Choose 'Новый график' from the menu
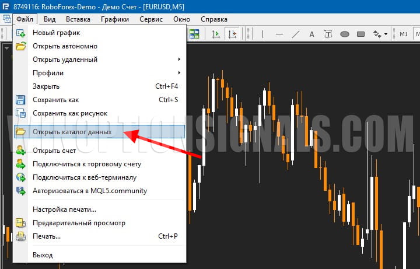Image resolution: width=420 pixels, height=269 pixels. click(x=57, y=33)
